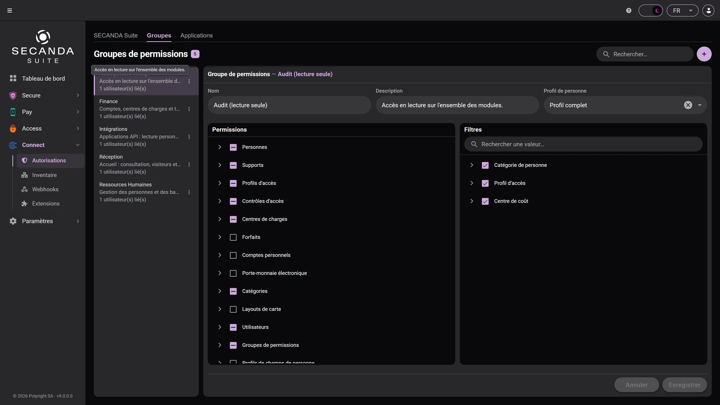Uncheck the Catégorie de personne filter
This screenshot has width=720, height=405.
click(485, 165)
